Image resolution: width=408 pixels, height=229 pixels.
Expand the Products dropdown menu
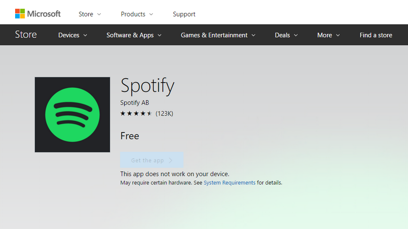137,14
